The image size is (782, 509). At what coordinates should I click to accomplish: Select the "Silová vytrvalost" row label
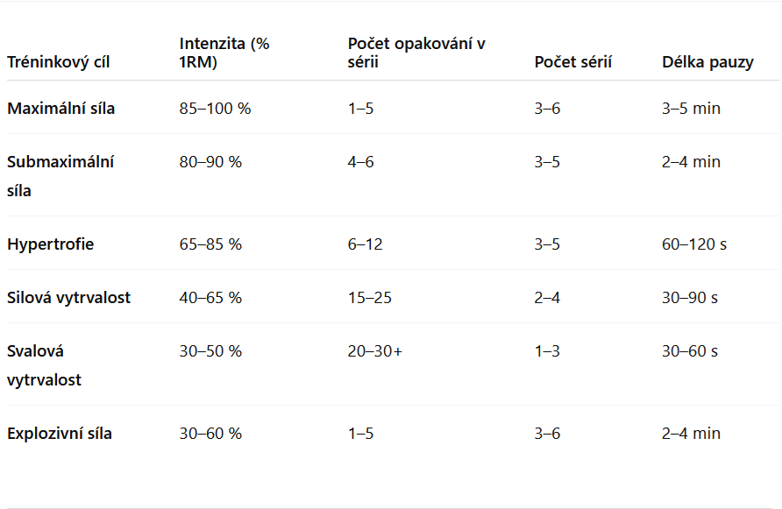[68, 298]
